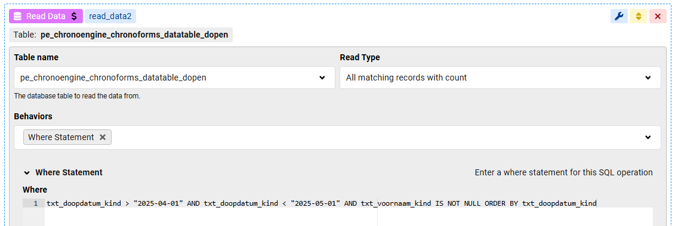The height and width of the screenshot is (226, 675).
Task: Click the pink Read Data label
Action: pos(45,16)
